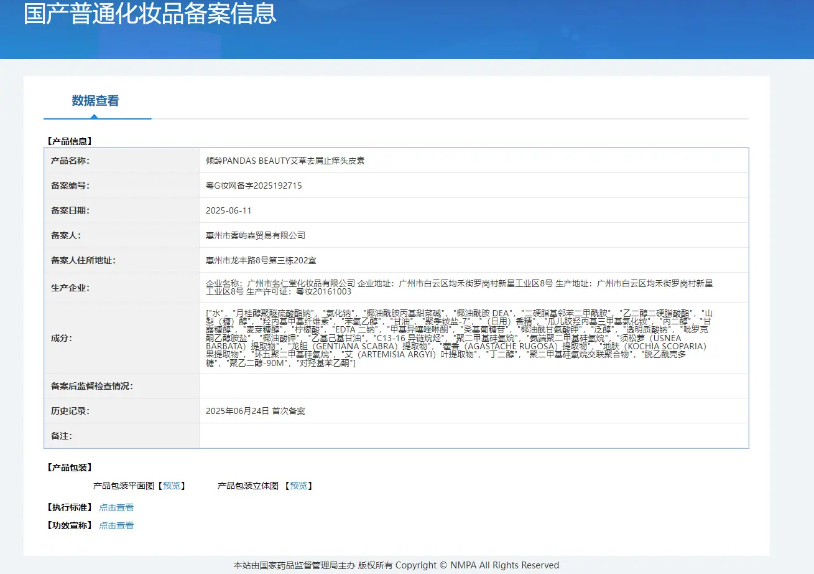The image size is (814, 574).
Task: Click the 产品包装立体图 label text
Action: pyautogui.click(x=248, y=486)
